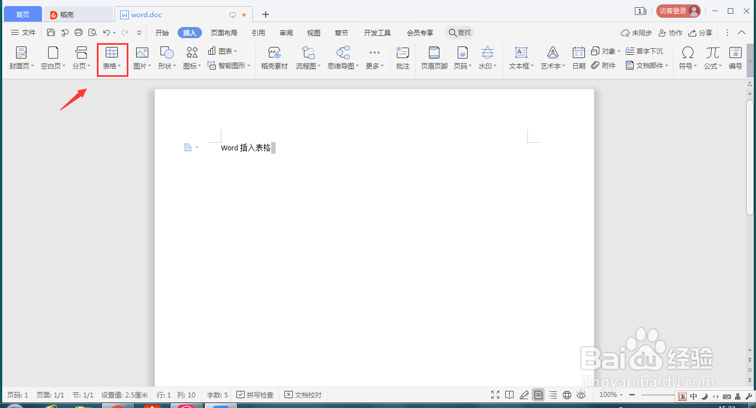The width and height of the screenshot is (756, 408).
Task: Open the 表格 (Table) insert tool
Action: point(112,58)
